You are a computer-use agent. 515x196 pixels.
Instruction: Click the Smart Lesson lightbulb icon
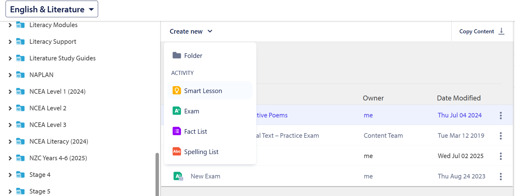tap(177, 90)
